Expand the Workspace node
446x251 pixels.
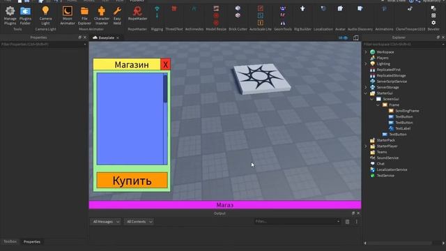pos(366,52)
